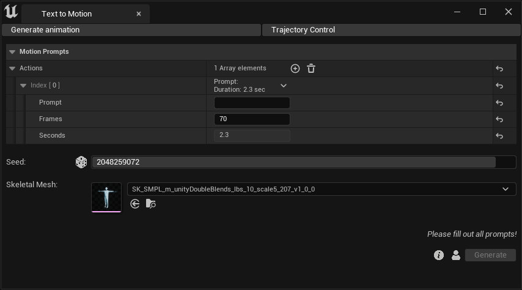Collapse the Motion Prompts section
This screenshot has width=522, height=290.
12,52
